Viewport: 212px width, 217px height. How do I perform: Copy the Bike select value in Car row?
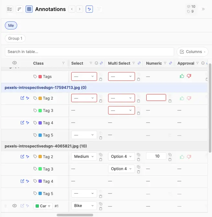(101, 204)
